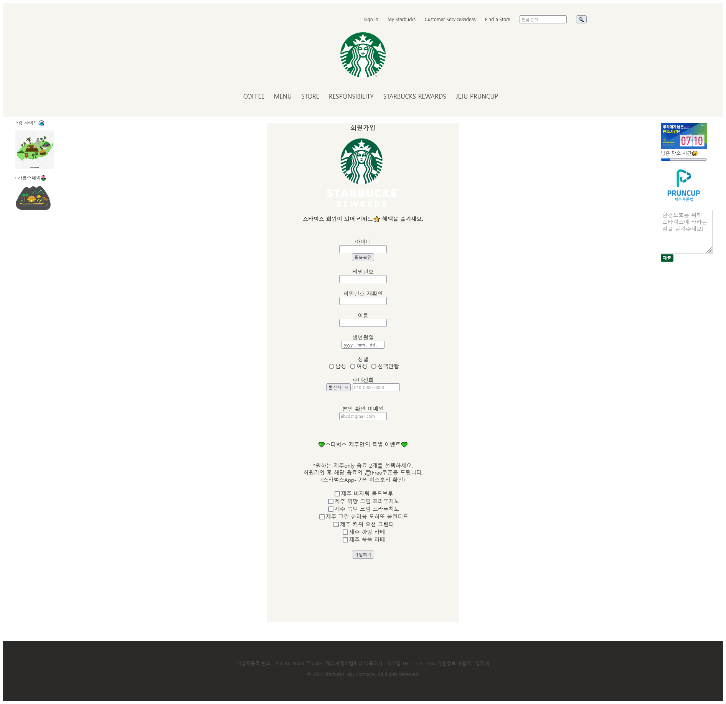Check 제주 키위 오션 그린티

[x=336, y=524]
